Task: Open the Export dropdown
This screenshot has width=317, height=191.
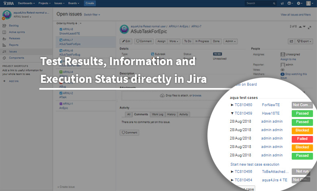Action: tap(303, 41)
